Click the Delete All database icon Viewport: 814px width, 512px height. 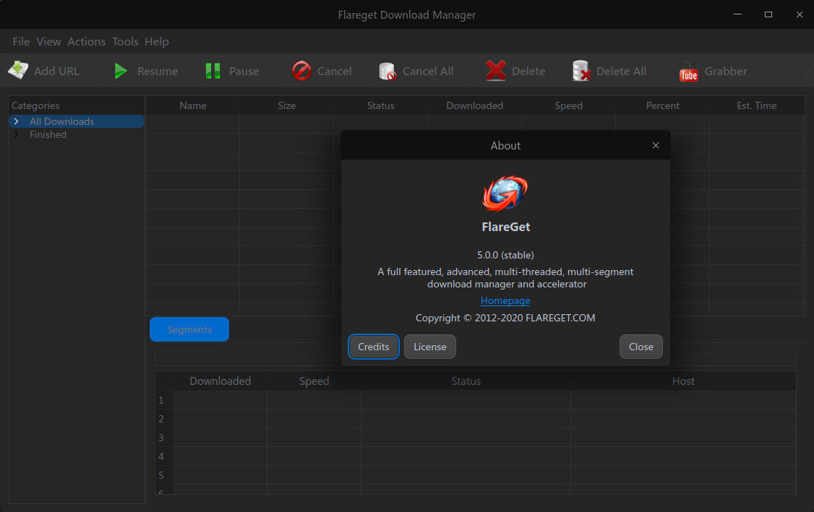pyautogui.click(x=581, y=71)
